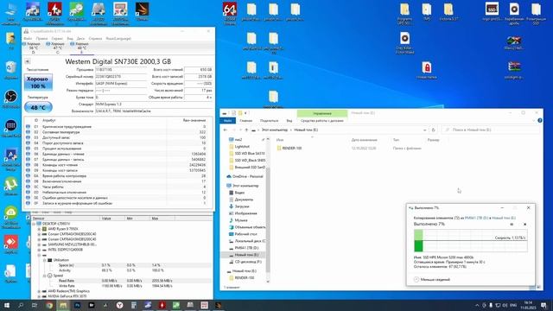553x311 pixels.
Task: Click the Value column header in sensor list
Action: [x=112, y=219]
